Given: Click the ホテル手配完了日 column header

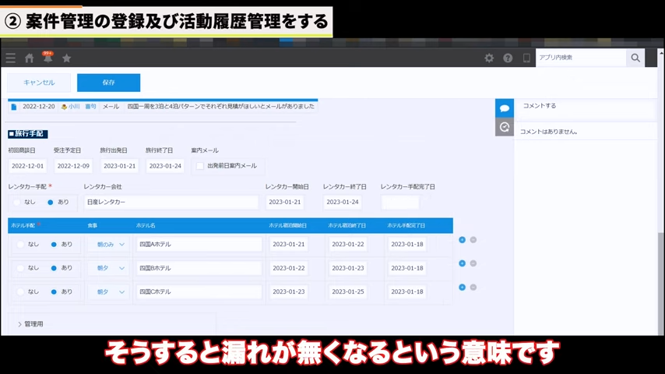Looking at the screenshot, I should tap(406, 226).
